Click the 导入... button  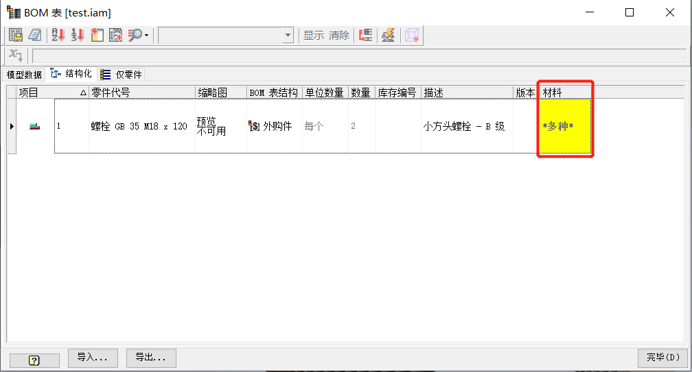point(93,358)
